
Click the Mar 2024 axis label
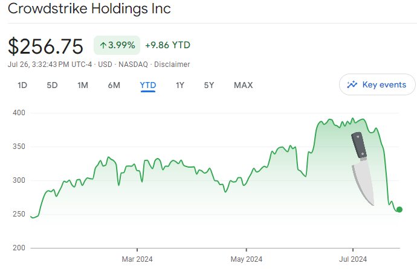pyautogui.click(x=138, y=260)
